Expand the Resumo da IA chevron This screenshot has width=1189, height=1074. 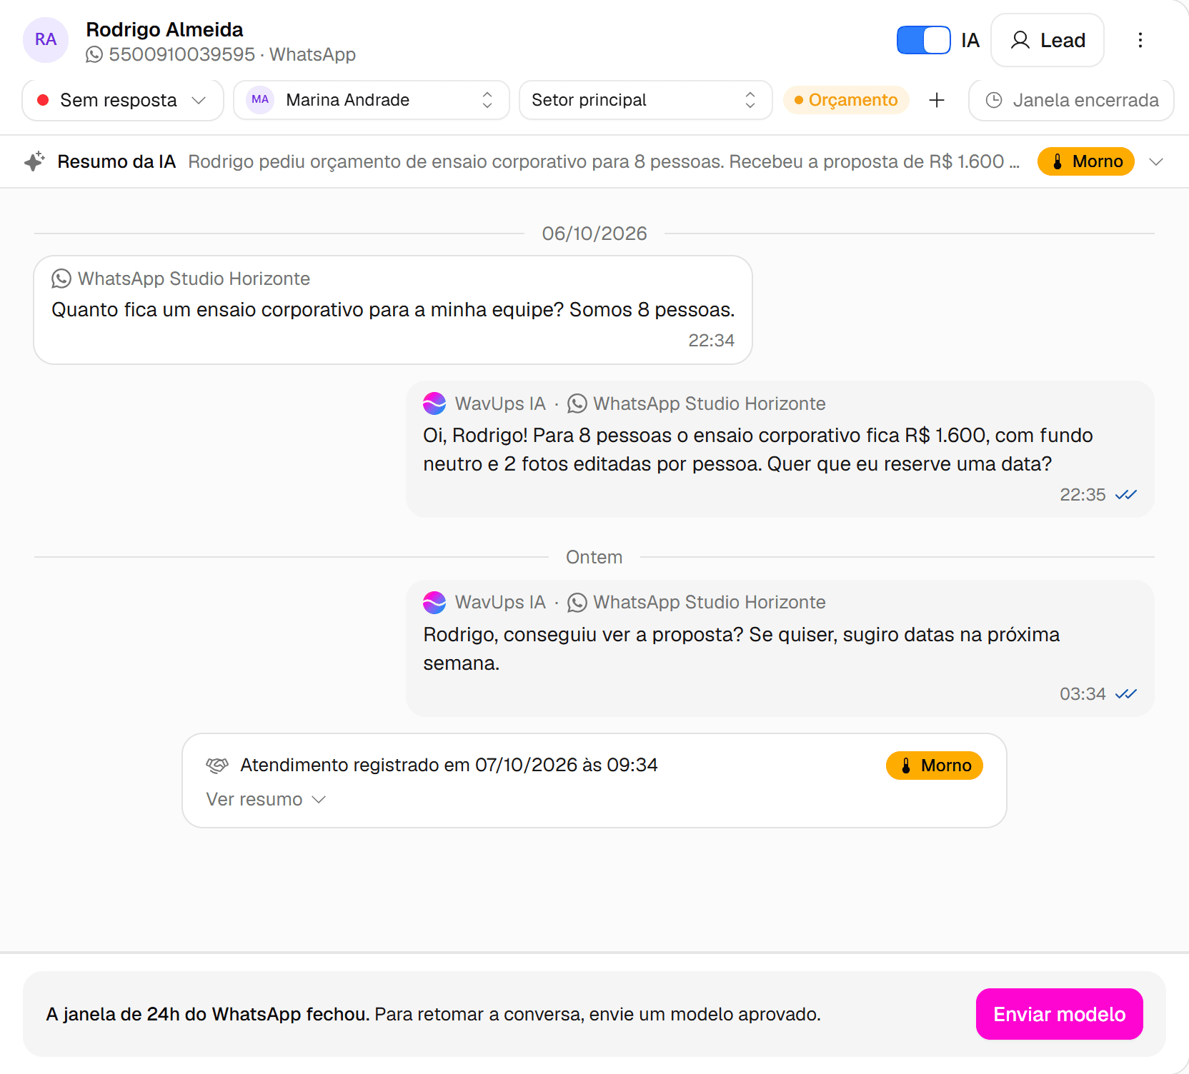click(1156, 161)
